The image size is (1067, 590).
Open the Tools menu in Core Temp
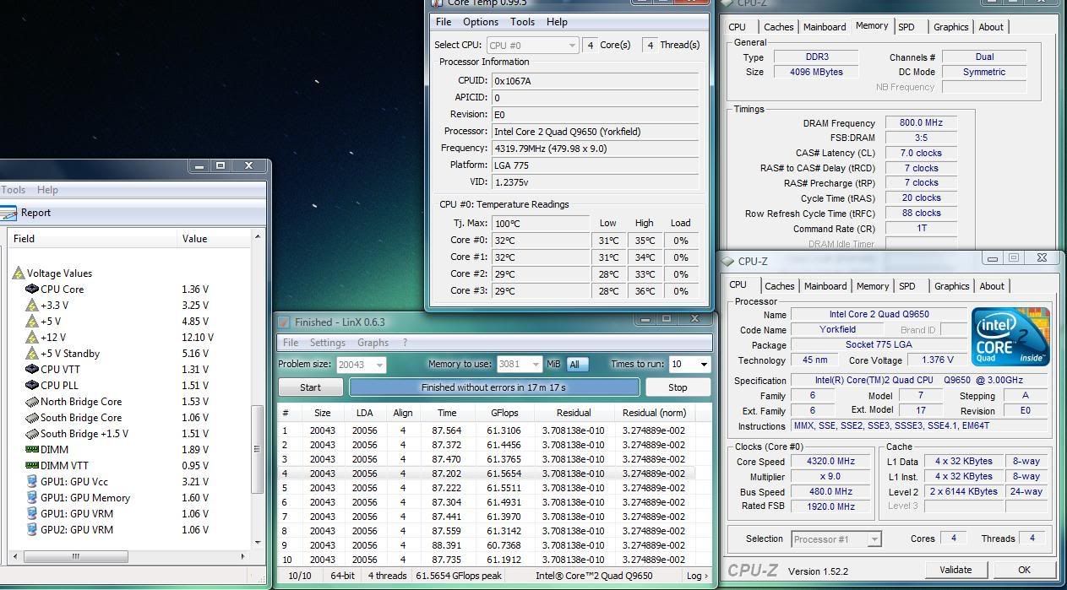click(x=522, y=22)
